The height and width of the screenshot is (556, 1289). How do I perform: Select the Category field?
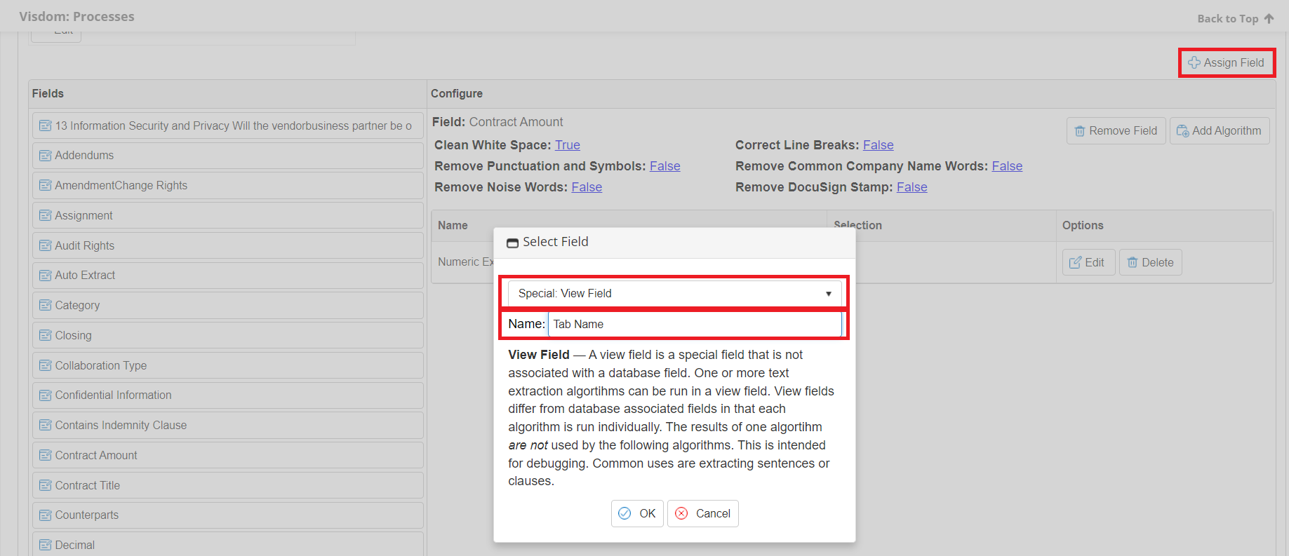pos(227,306)
